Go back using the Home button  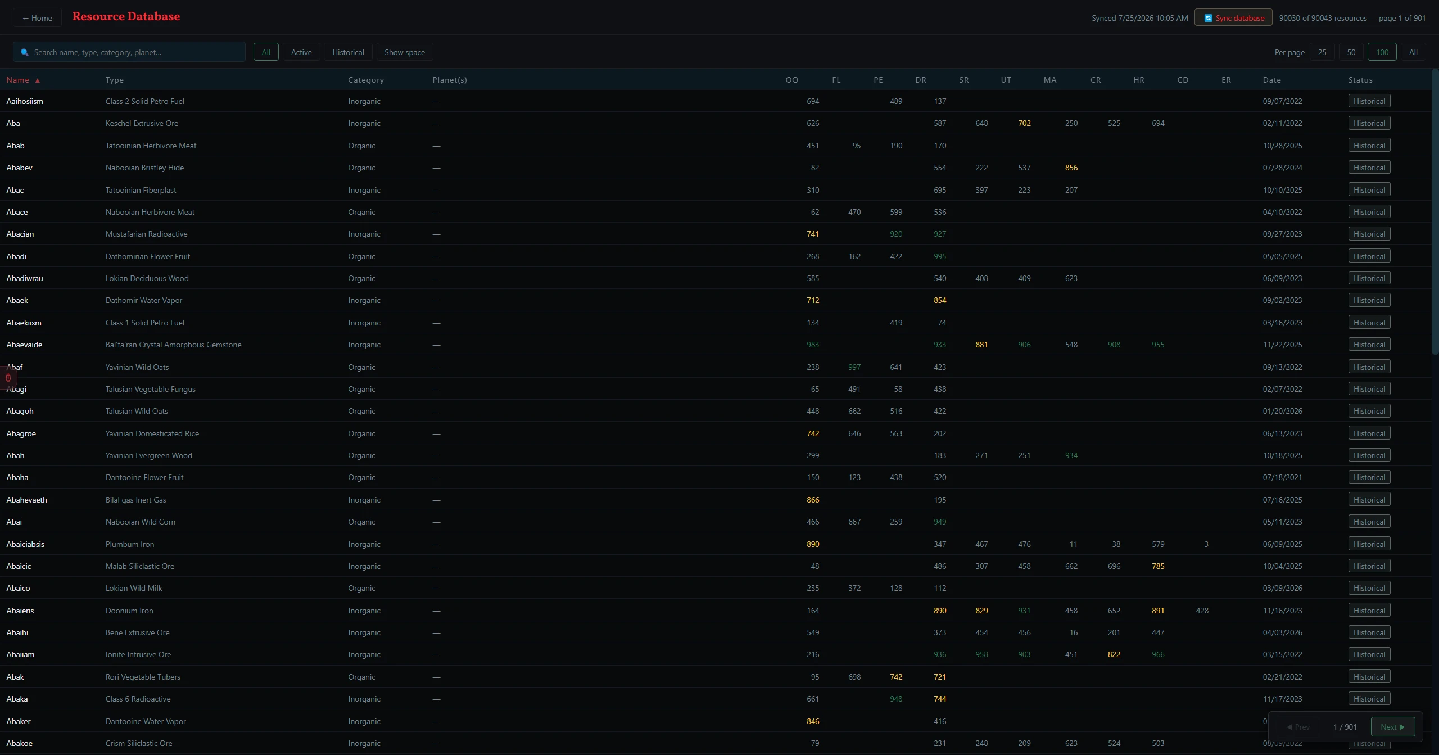37,18
